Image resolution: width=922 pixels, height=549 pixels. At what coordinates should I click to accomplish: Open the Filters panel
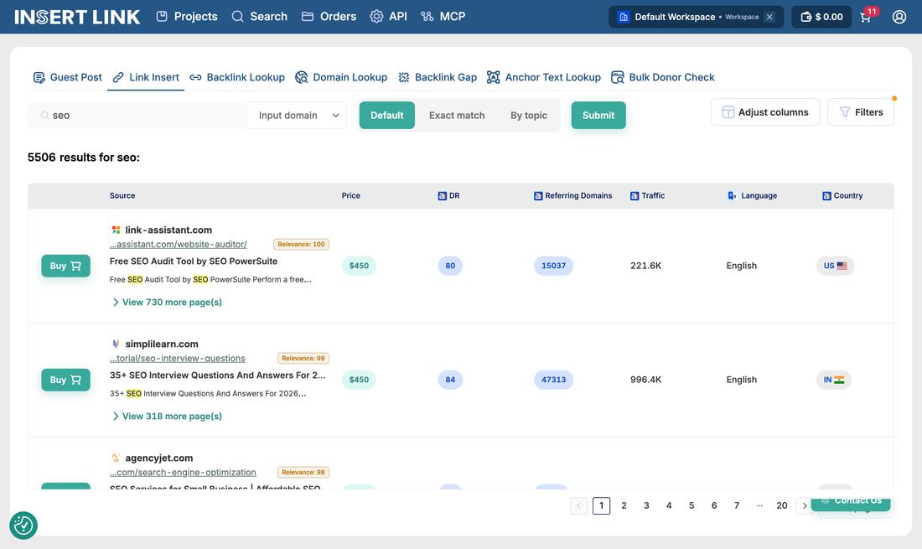click(861, 112)
